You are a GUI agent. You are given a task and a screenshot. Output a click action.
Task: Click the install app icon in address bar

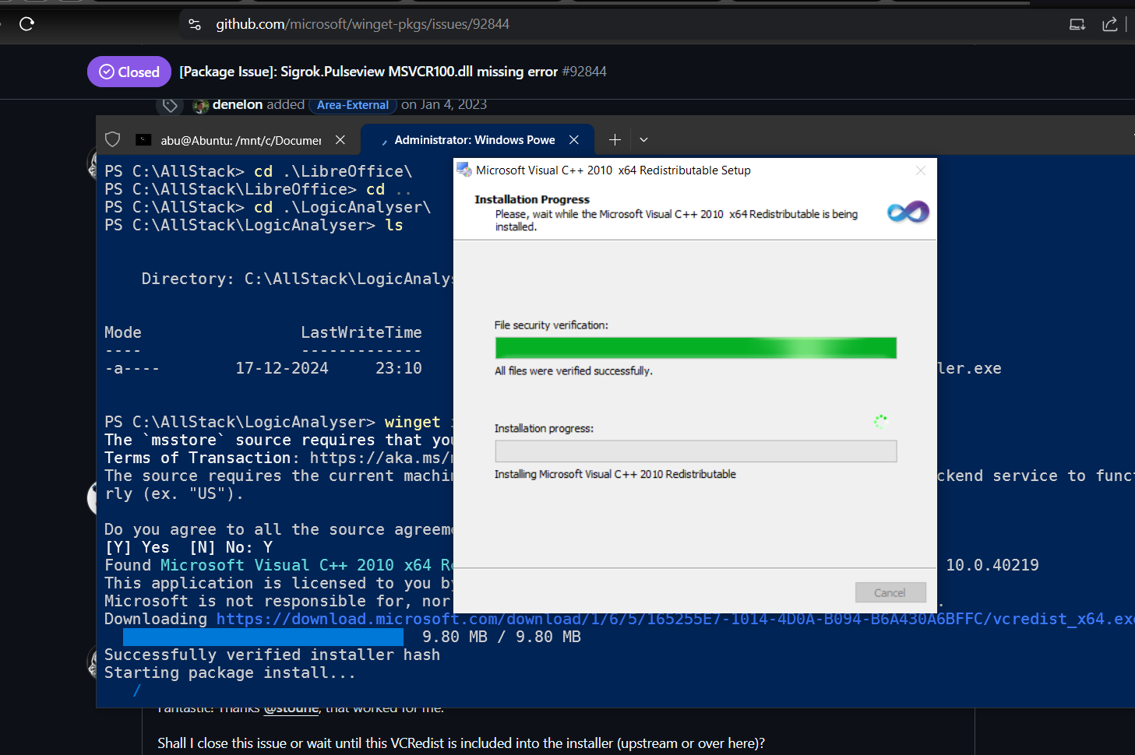point(1077,24)
